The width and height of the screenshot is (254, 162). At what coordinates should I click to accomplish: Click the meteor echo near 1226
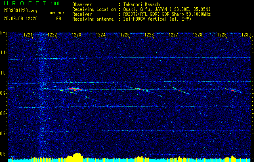tap(139, 89)
